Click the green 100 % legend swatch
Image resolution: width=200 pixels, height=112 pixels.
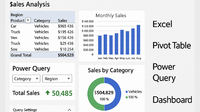(127, 97)
